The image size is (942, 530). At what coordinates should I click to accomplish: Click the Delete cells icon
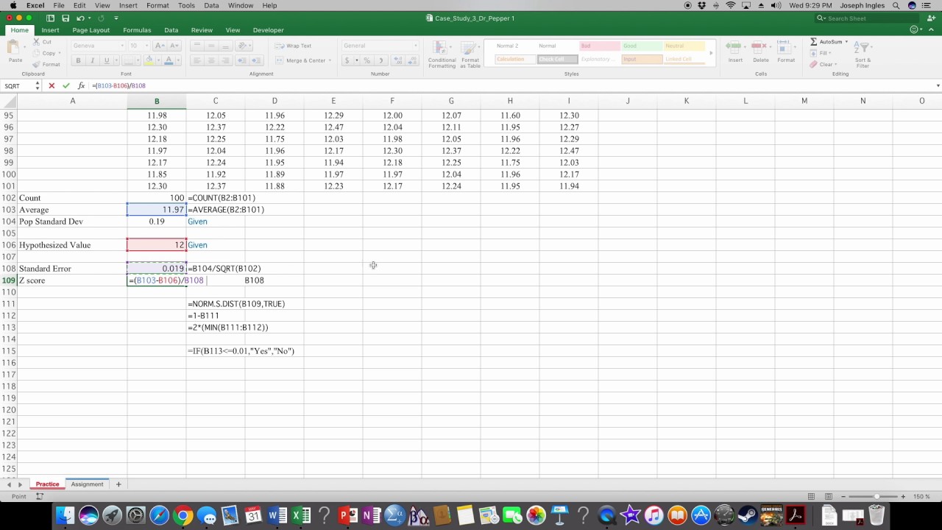pyautogui.click(x=760, y=48)
